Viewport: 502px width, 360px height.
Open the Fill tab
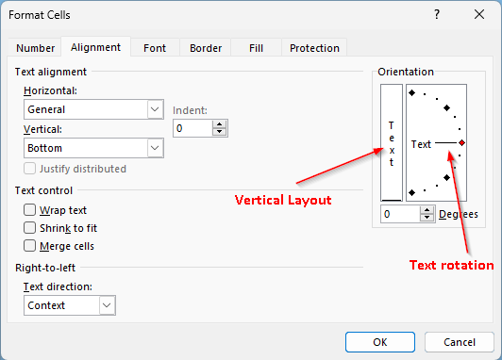[256, 48]
